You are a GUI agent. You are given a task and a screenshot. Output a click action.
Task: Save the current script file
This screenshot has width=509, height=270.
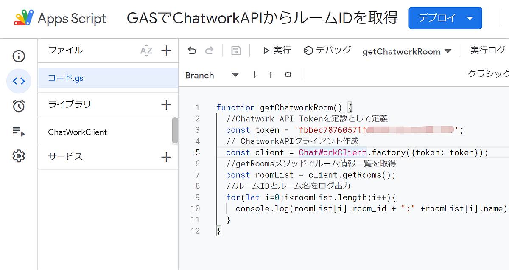(x=236, y=51)
